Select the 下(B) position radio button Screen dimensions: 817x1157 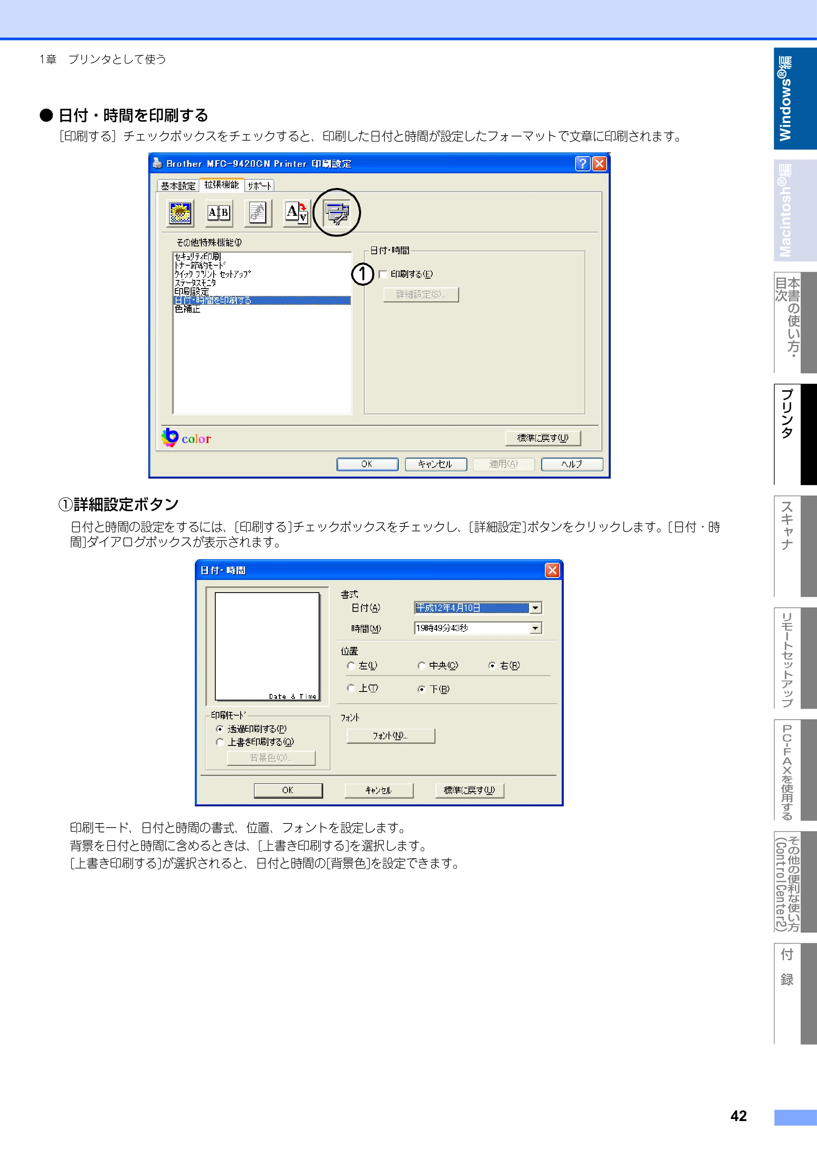point(422,689)
